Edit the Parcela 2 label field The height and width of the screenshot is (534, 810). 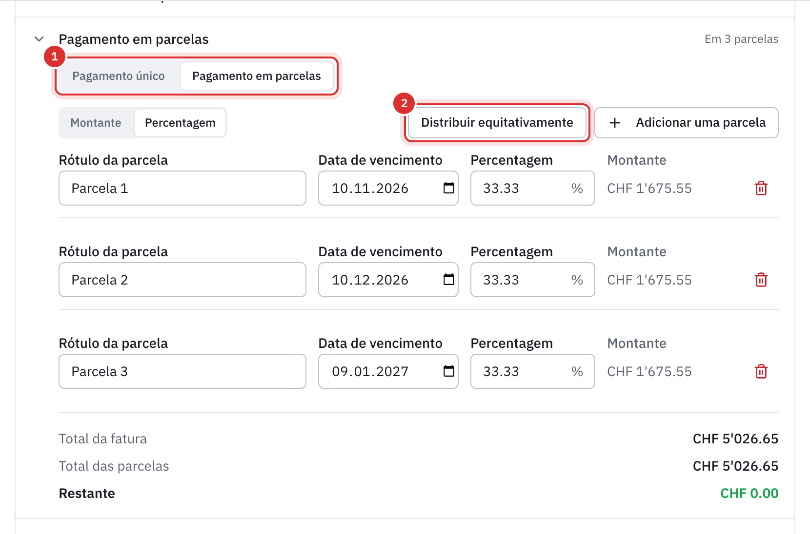(x=182, y=280)
